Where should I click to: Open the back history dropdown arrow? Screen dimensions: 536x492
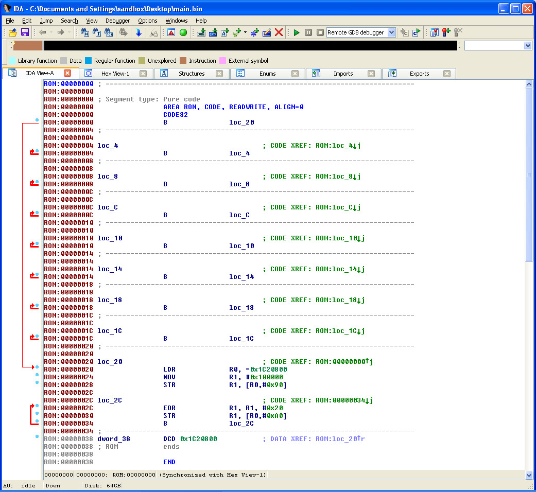(51, 32)
